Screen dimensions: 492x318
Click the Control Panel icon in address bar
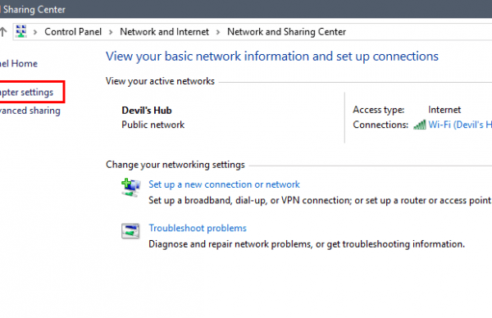point(21,31)
